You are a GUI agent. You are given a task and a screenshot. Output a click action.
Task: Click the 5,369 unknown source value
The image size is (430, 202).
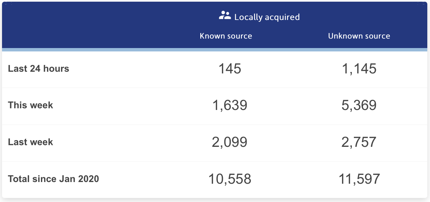tap(359, 106)
